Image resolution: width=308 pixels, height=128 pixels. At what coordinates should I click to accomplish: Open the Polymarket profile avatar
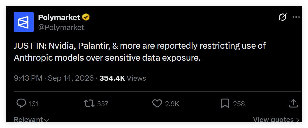[24, 22]
